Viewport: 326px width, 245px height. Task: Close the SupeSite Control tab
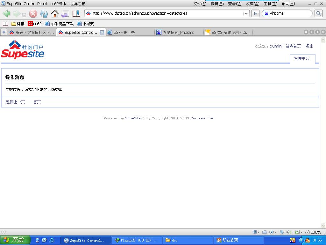click(x=102, y=32)
